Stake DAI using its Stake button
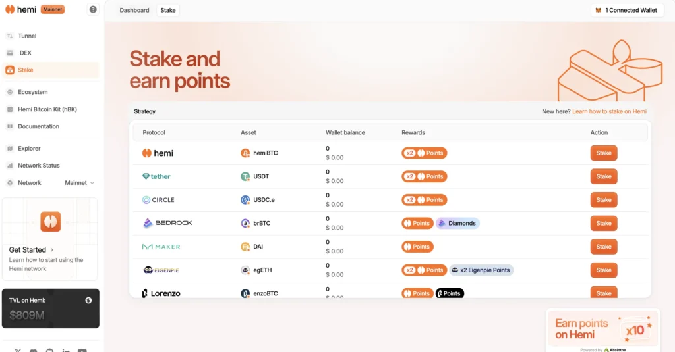Viewport: 675px width, 352px height. coord(604,247)
